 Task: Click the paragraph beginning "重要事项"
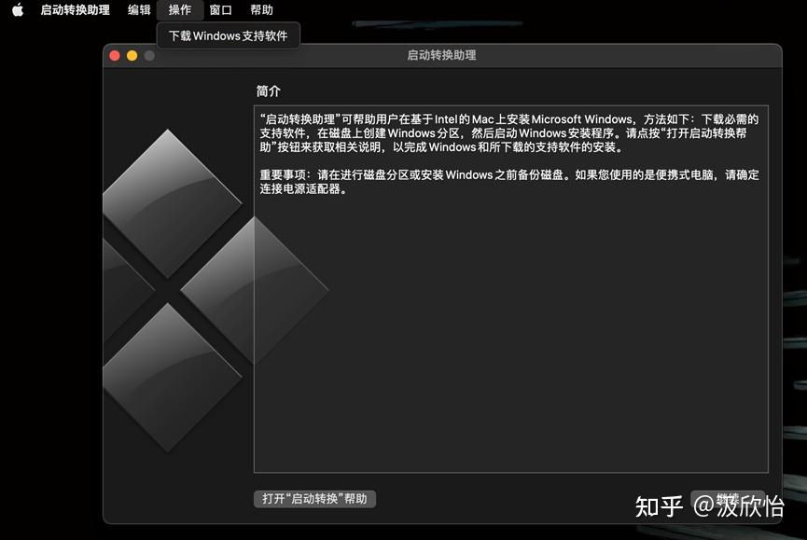(509, 182)
